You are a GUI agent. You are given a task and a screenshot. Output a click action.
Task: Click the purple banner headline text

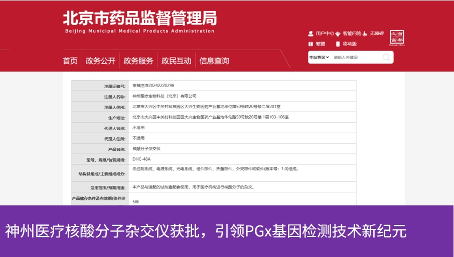206,231
